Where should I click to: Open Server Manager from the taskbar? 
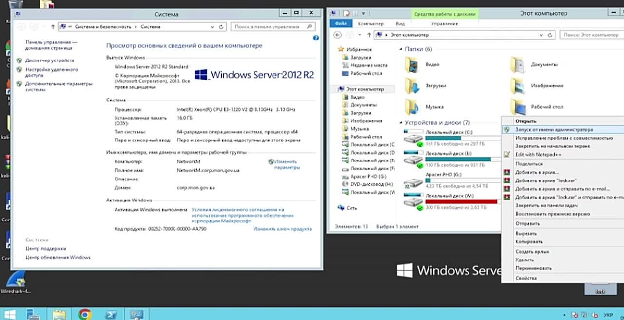click(x=34, y=315)
